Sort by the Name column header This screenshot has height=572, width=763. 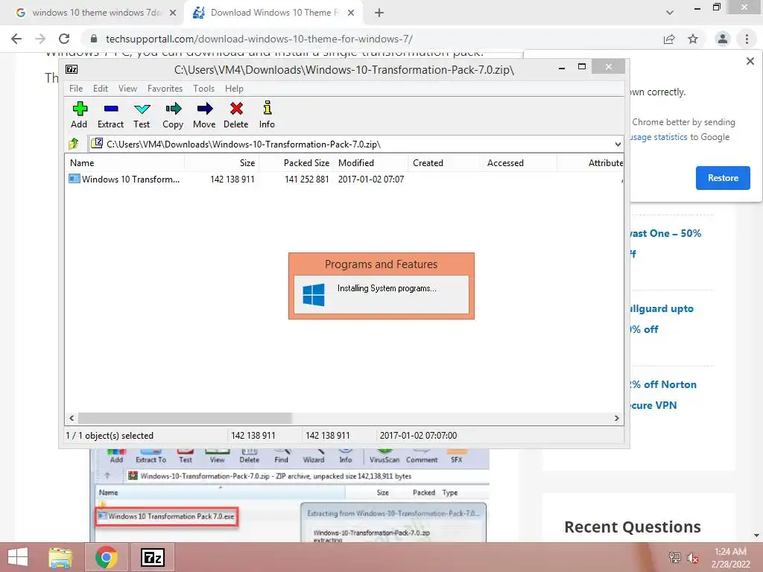point(125,163)
